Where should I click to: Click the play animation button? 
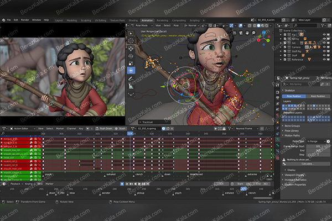[139, 184]
